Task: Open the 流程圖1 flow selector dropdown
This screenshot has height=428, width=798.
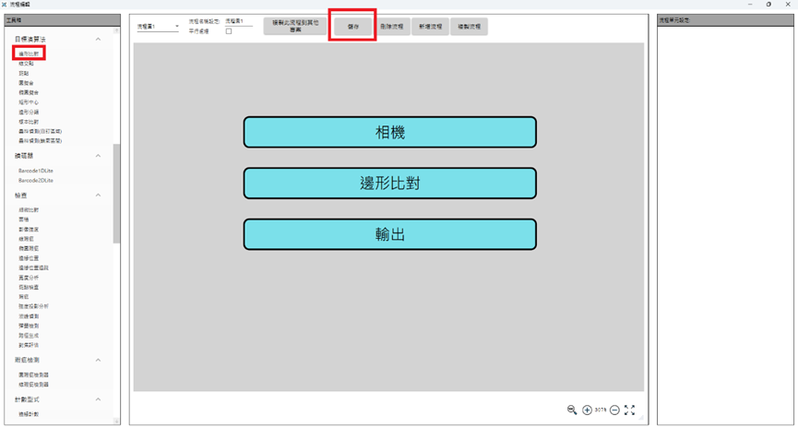Action: coord(158,27)
